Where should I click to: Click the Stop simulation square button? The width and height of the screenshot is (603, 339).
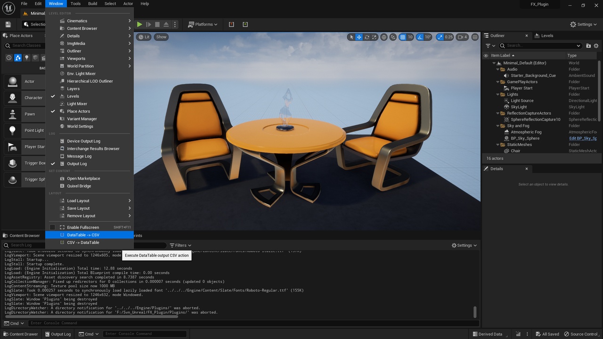pyautogui.click(x=157, y=24)
